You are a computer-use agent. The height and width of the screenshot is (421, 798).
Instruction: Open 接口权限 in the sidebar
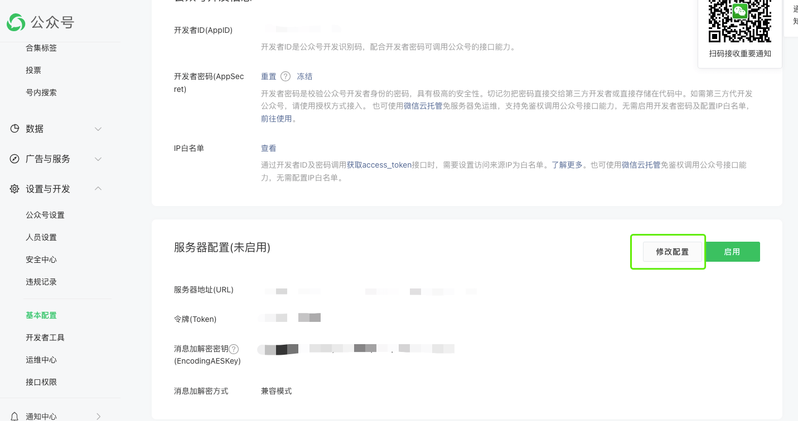[x=41, y=382]
